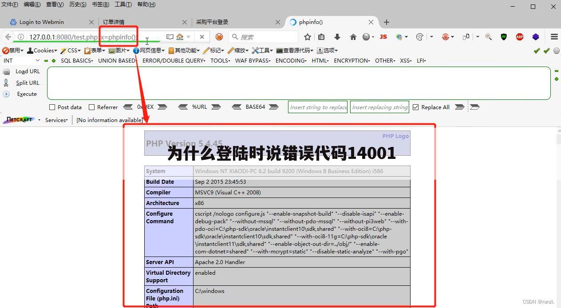
Task: Click the 0xHEX right encode arrow
Action: coord(162,107)
